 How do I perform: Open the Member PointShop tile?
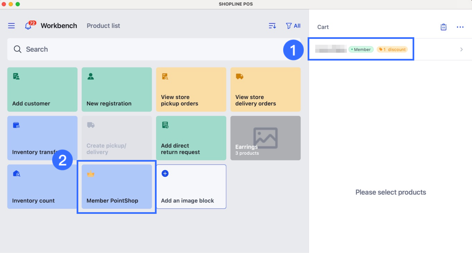[117, 187]
